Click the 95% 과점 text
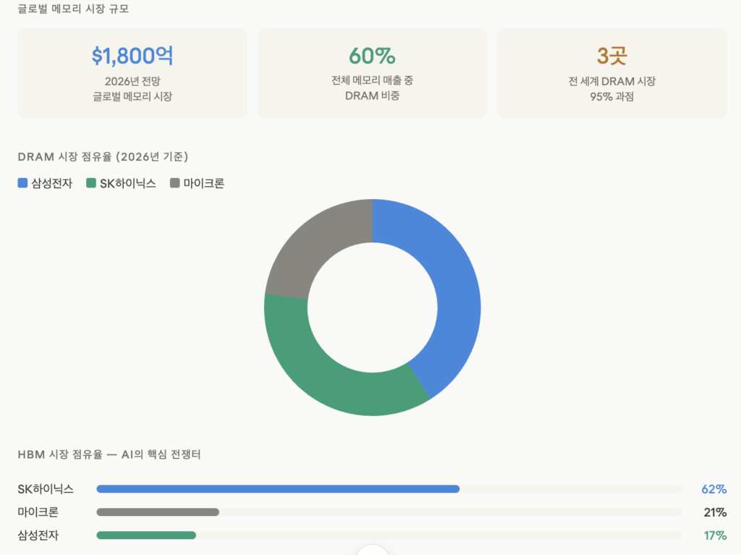Viewport: 741px width, 555px height. pos(612,96)
